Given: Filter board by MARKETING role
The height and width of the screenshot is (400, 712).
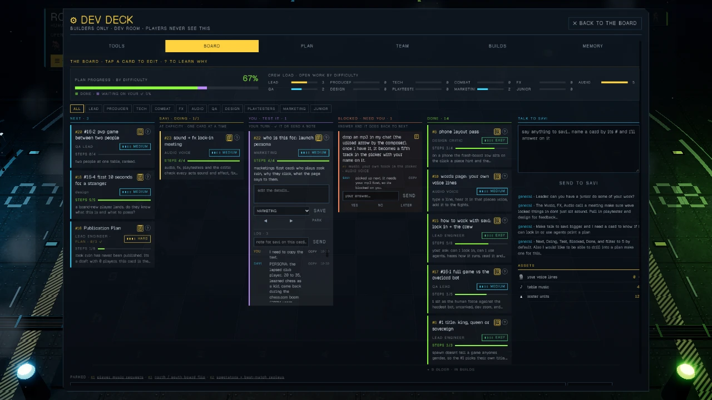Looking at the screenshot, I should point(294,109).
